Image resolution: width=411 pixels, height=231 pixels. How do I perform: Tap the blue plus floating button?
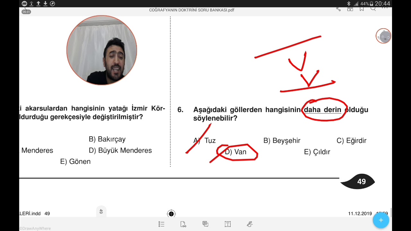[x=381, y=220]
